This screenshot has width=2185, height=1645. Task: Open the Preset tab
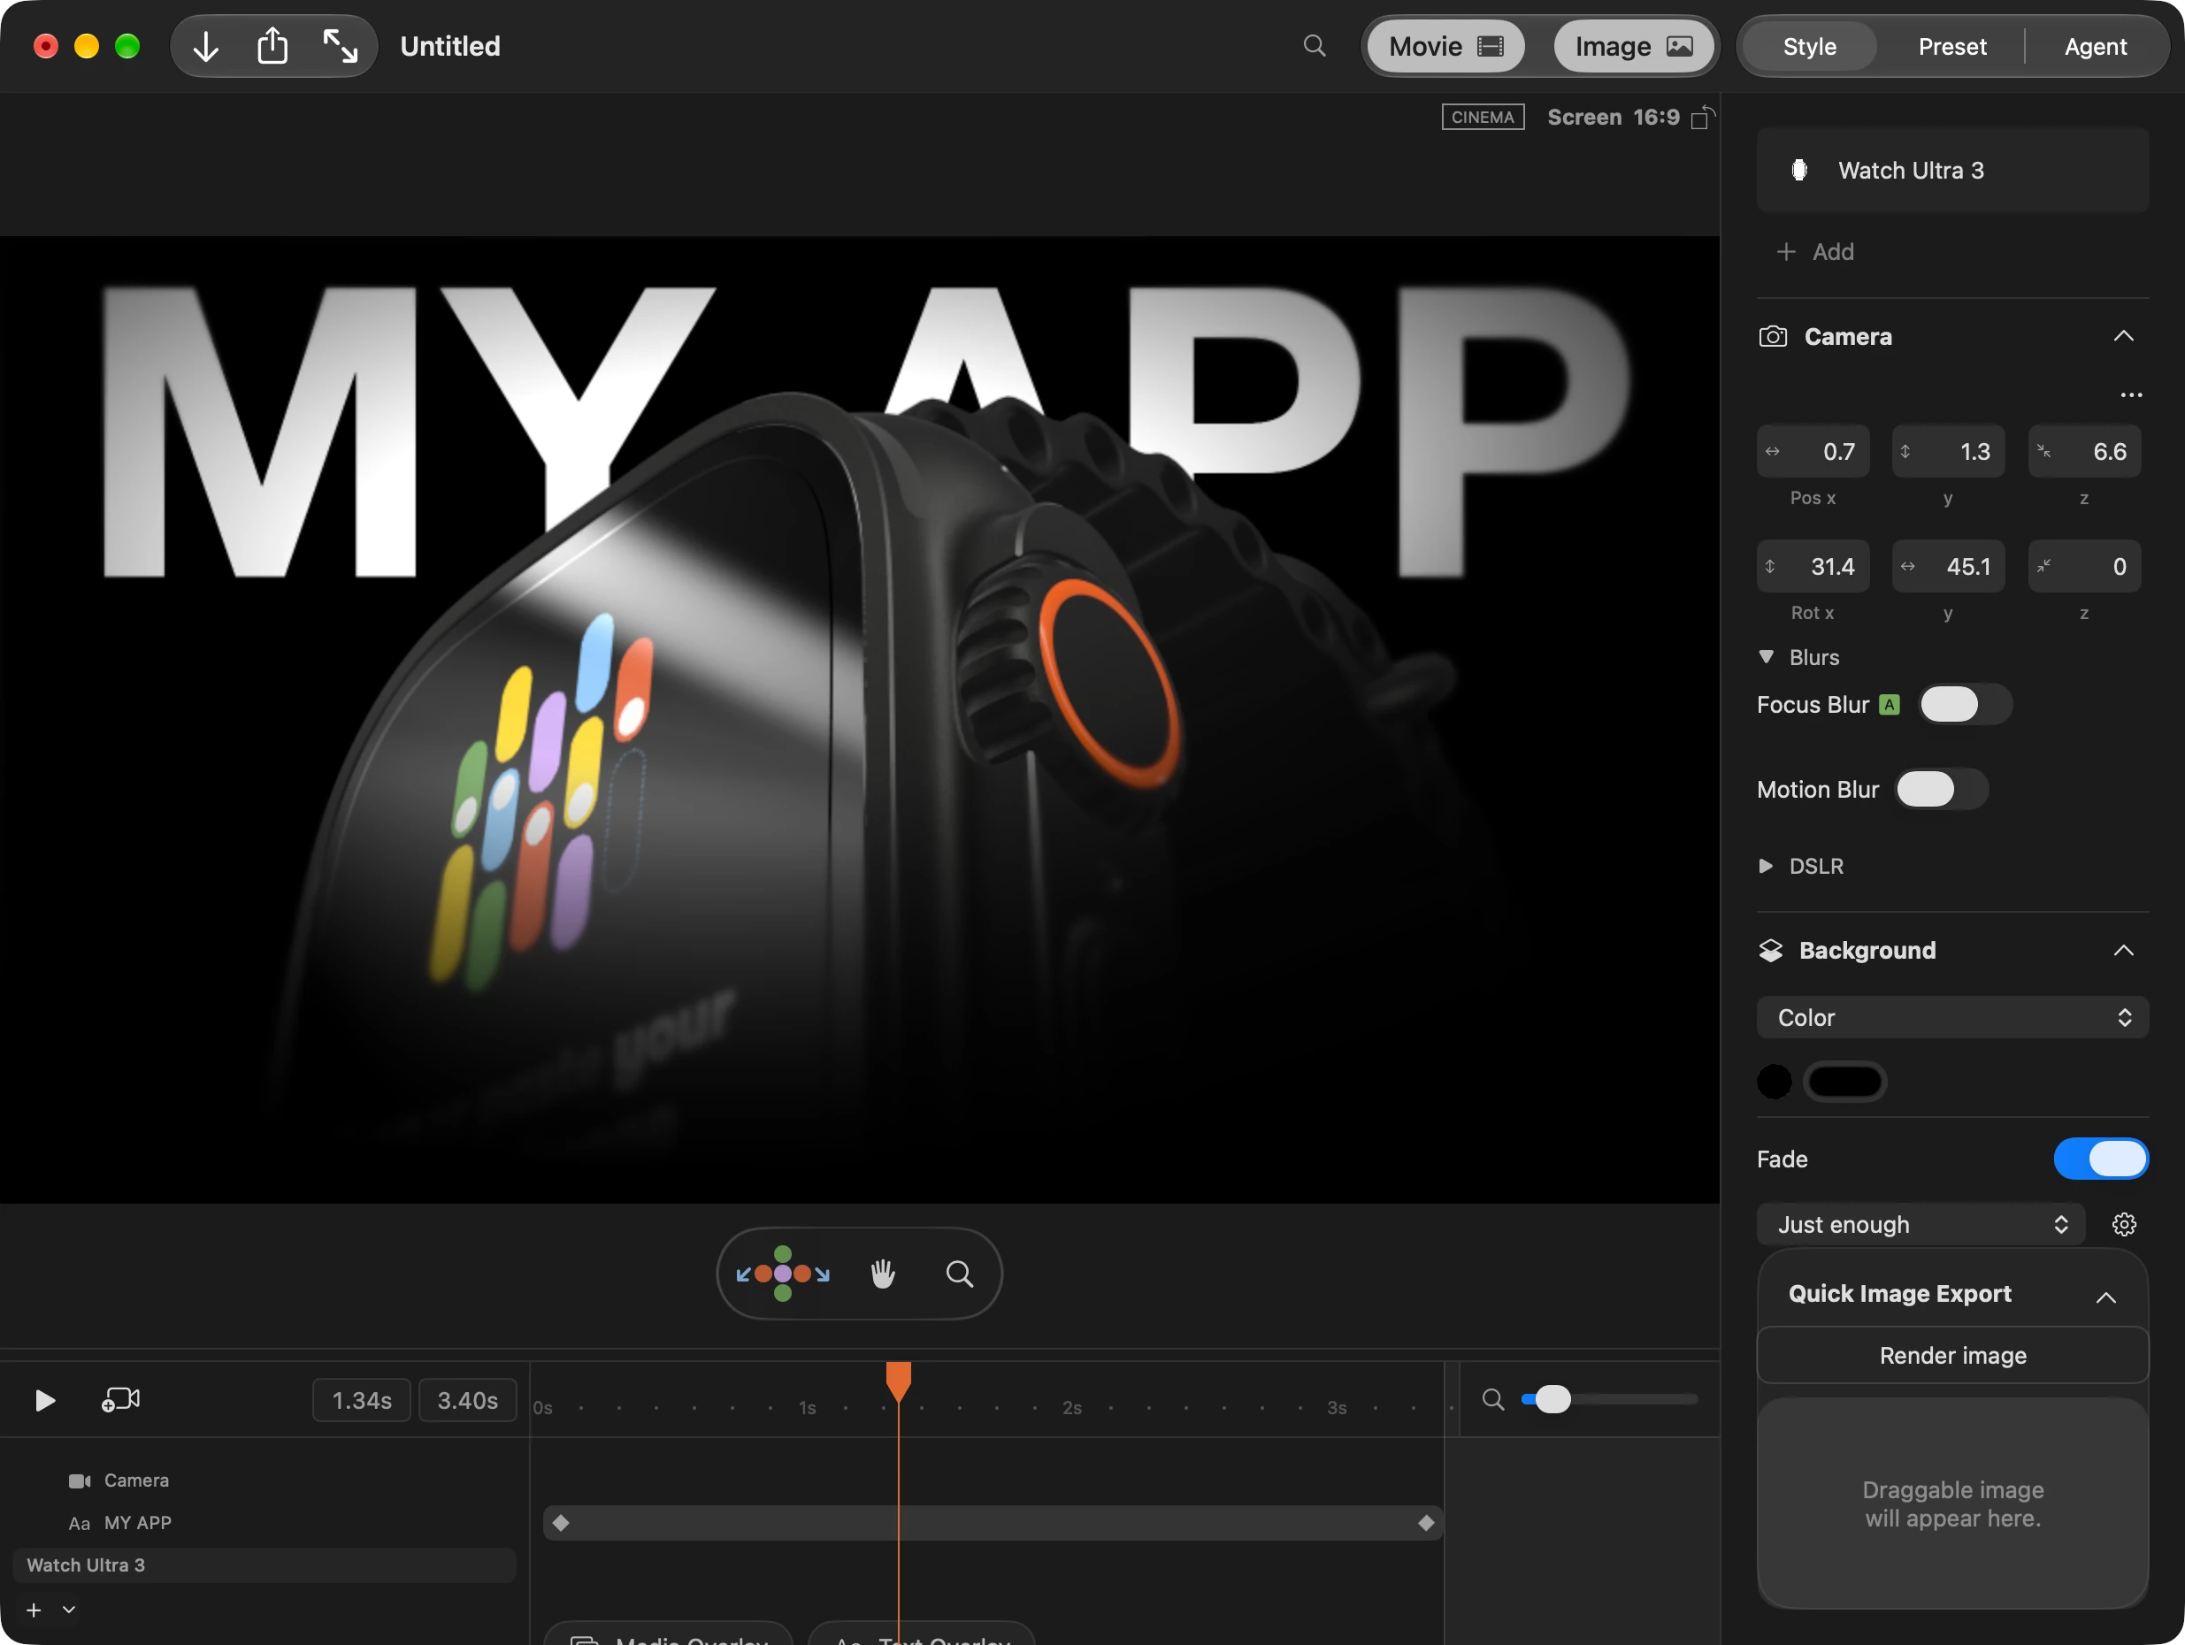tap(1951, 46)
